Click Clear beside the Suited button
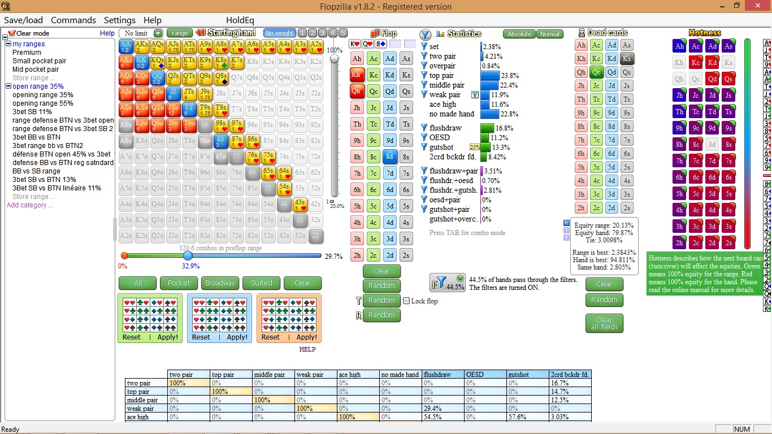772x434 pixels. [302, 283]
